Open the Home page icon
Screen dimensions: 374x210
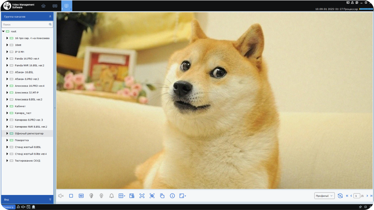43,6
